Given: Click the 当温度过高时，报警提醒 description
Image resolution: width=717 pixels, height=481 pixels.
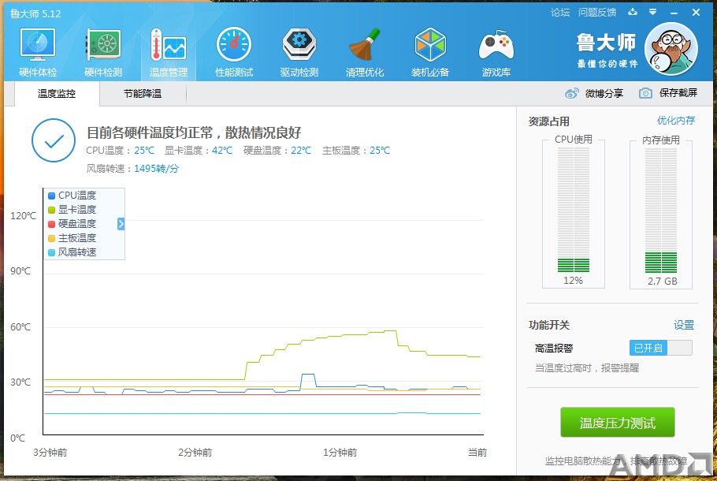Looking at the screenshot, I should point(587,368).
